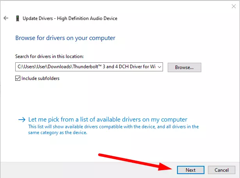The width and height of the screenshot is (240, 178).
Task: Click the Browse for drivers on your computer heading
Action: [x=65, y=38]
